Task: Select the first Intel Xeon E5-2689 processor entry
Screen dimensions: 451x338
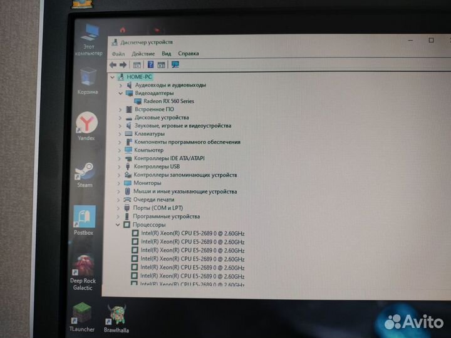Action: tap(192, 233)
